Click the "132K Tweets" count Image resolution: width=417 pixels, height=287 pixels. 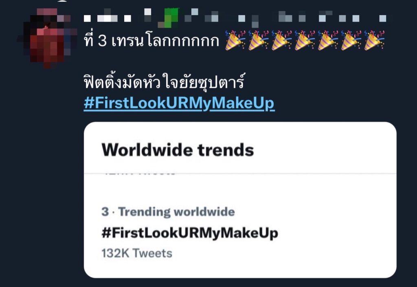tap(137, 253)
